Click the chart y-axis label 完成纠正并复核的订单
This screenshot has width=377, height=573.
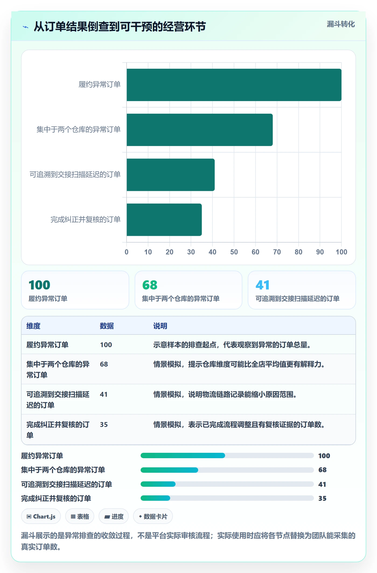coord(86,219)
